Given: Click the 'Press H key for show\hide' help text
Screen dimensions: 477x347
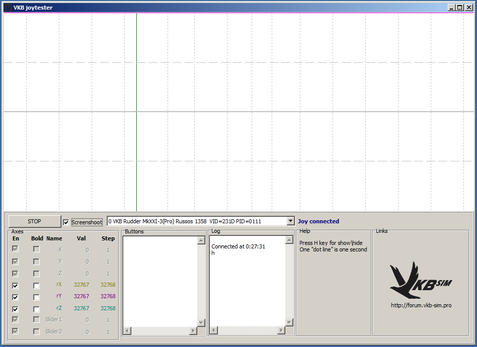Looking at the screenshot, I should coord(331,243).
